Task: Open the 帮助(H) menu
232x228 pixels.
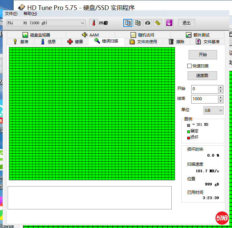Action: tap(30, 14)
